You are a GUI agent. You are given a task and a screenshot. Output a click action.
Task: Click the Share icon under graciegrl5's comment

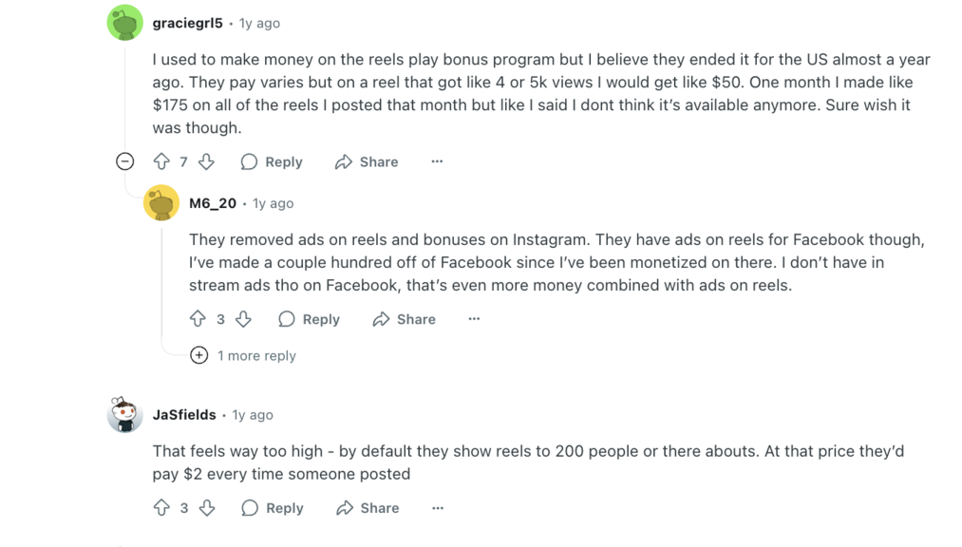tap(345, 161)
